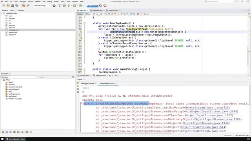The image size is (251, 141).
Task: Click the Profile Project clock icon
Action: click(x=80, y=5)
